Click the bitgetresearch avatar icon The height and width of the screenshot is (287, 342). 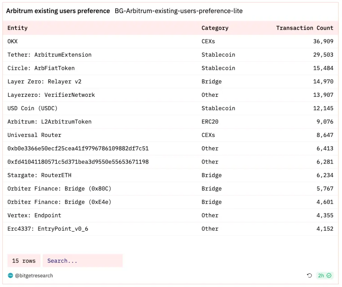pos(10,276)
